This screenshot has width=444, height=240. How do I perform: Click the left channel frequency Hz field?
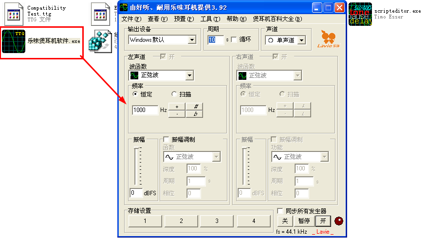[x=145, y=110]
